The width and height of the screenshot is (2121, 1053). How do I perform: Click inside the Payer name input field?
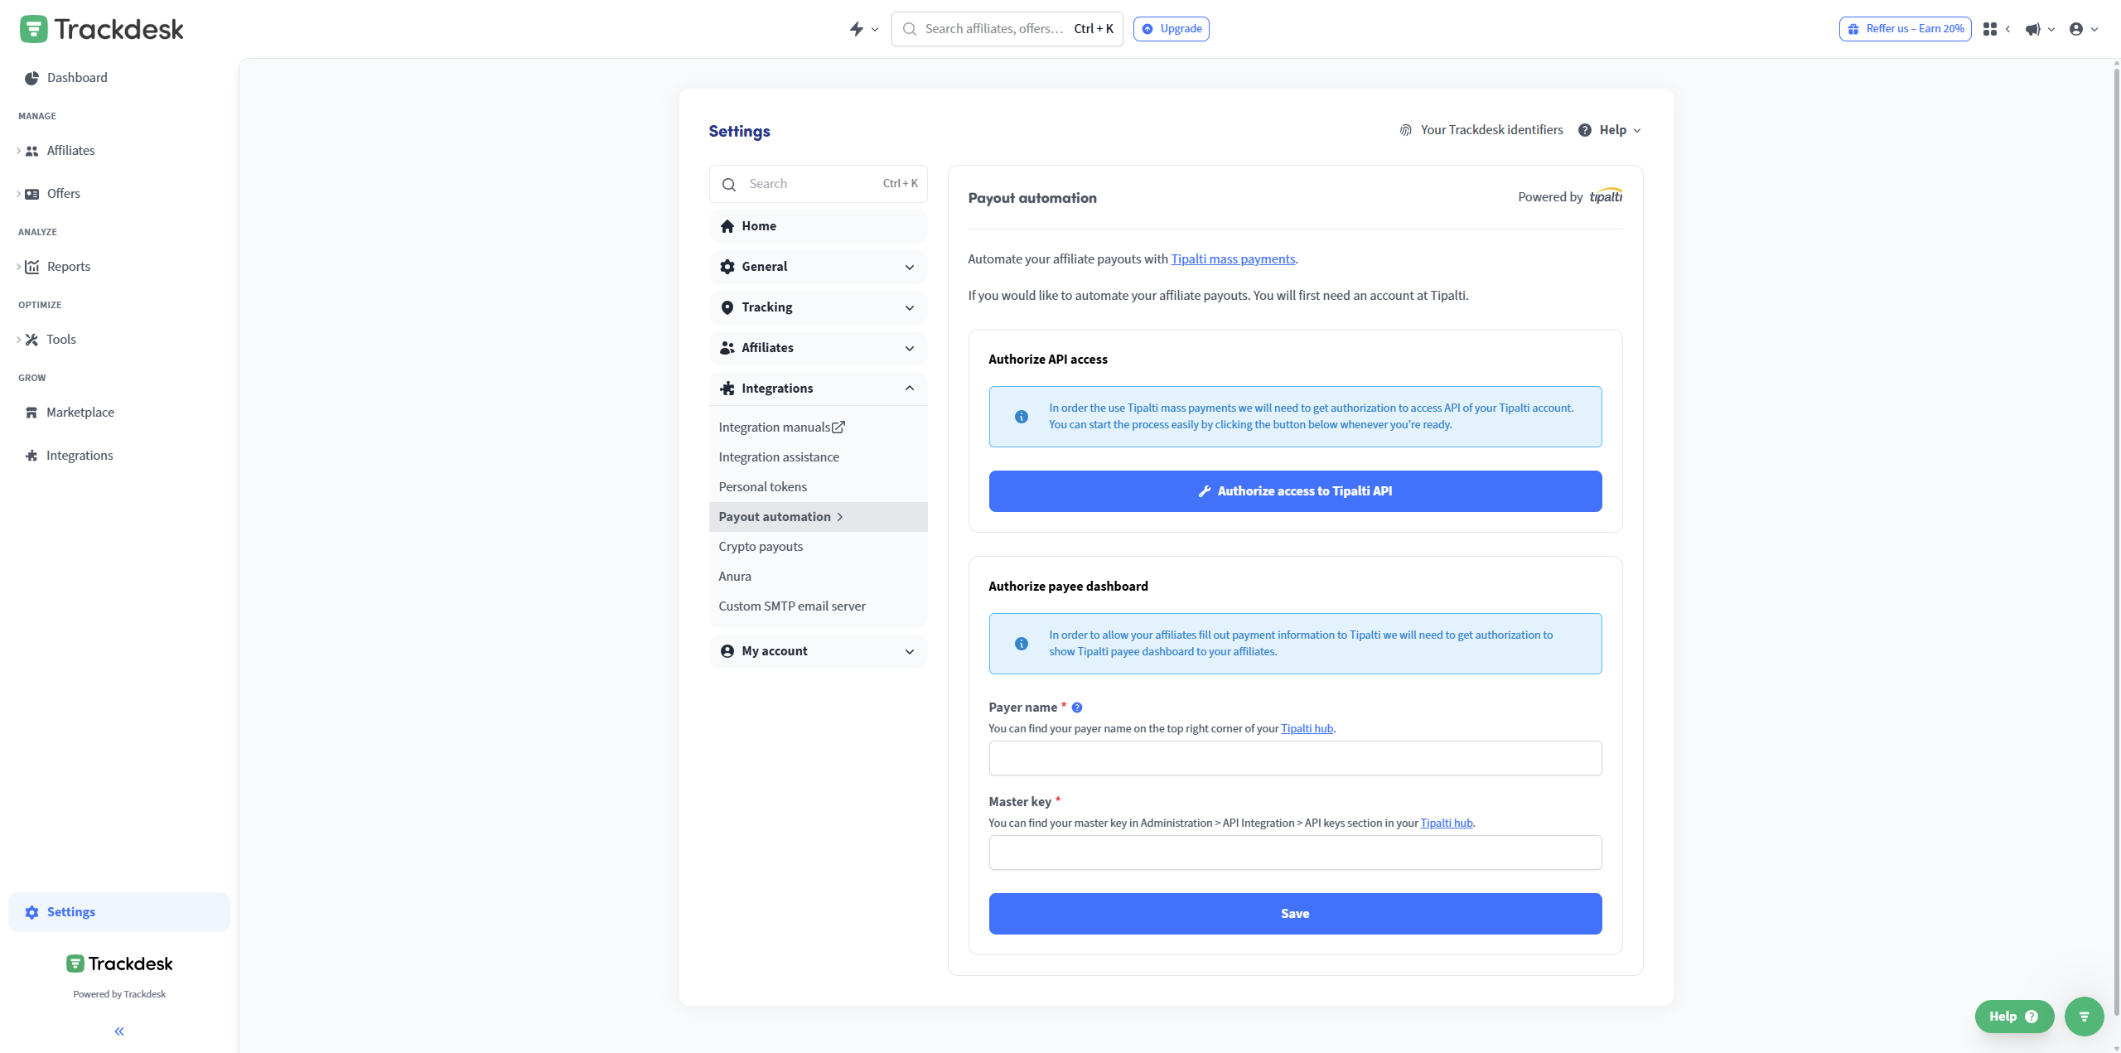pos(1295,757)
